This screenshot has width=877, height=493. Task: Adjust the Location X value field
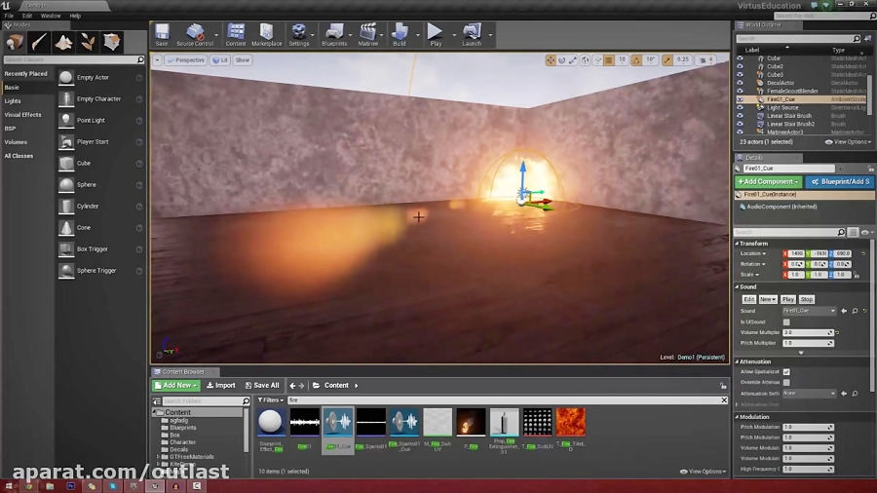[x=796, y=253]
